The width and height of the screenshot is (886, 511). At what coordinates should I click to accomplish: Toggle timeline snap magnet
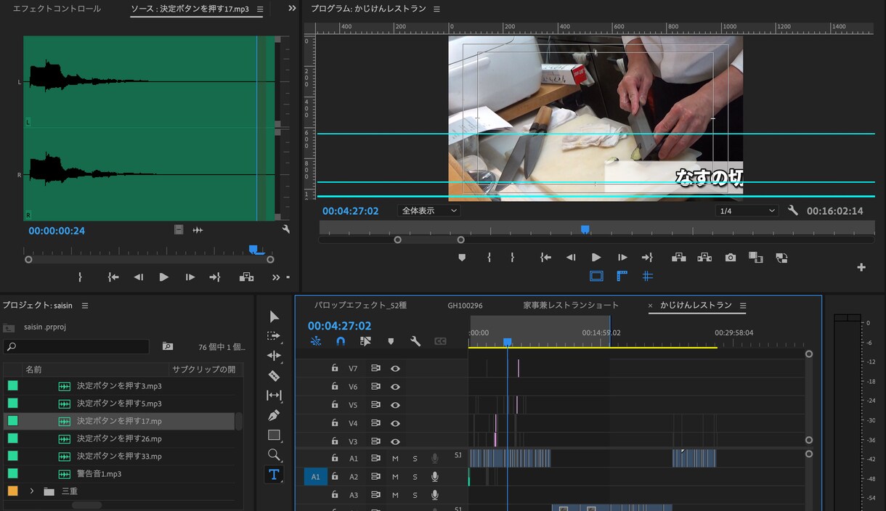click(341, 341)
